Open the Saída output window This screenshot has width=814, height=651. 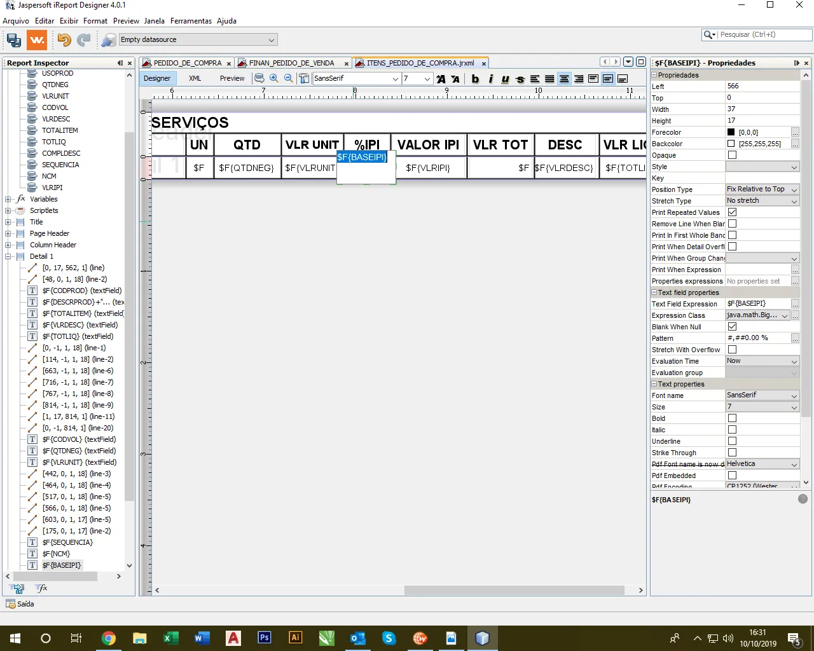tap(20, 604)
